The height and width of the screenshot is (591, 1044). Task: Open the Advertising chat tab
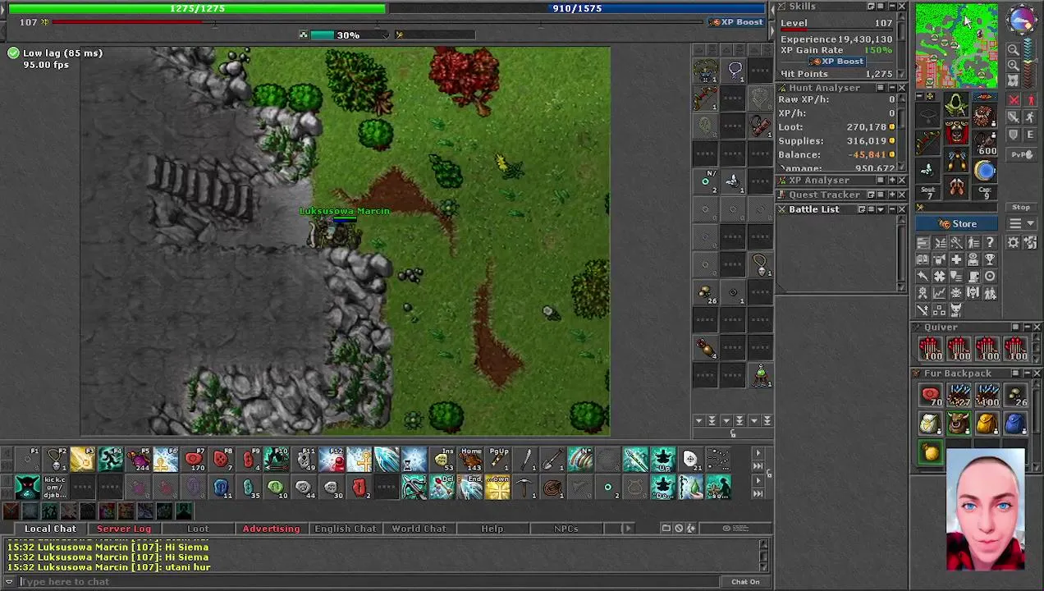click(x=271, y=529)
